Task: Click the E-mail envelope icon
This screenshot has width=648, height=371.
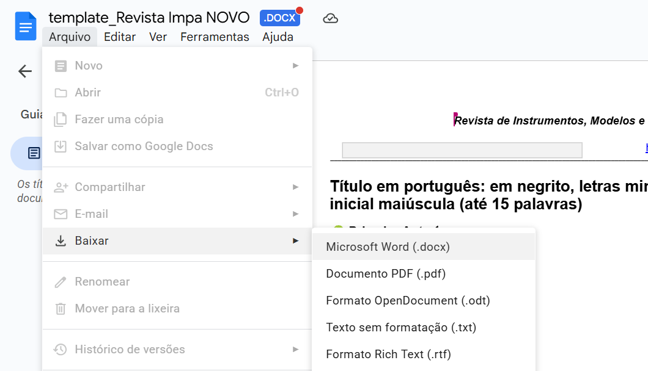Action: (61, 214)
